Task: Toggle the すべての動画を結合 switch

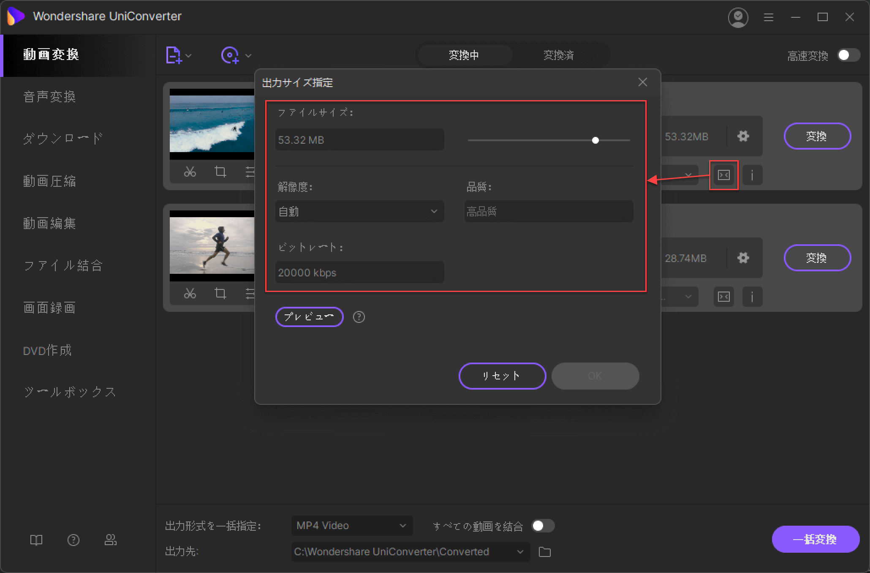Action: [543, 526]
